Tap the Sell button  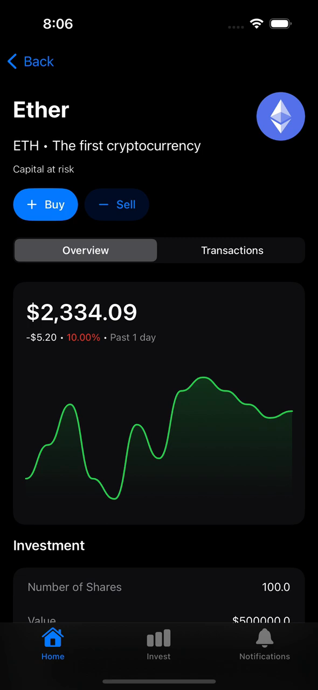pyautogui.click(x=117, y=204)
